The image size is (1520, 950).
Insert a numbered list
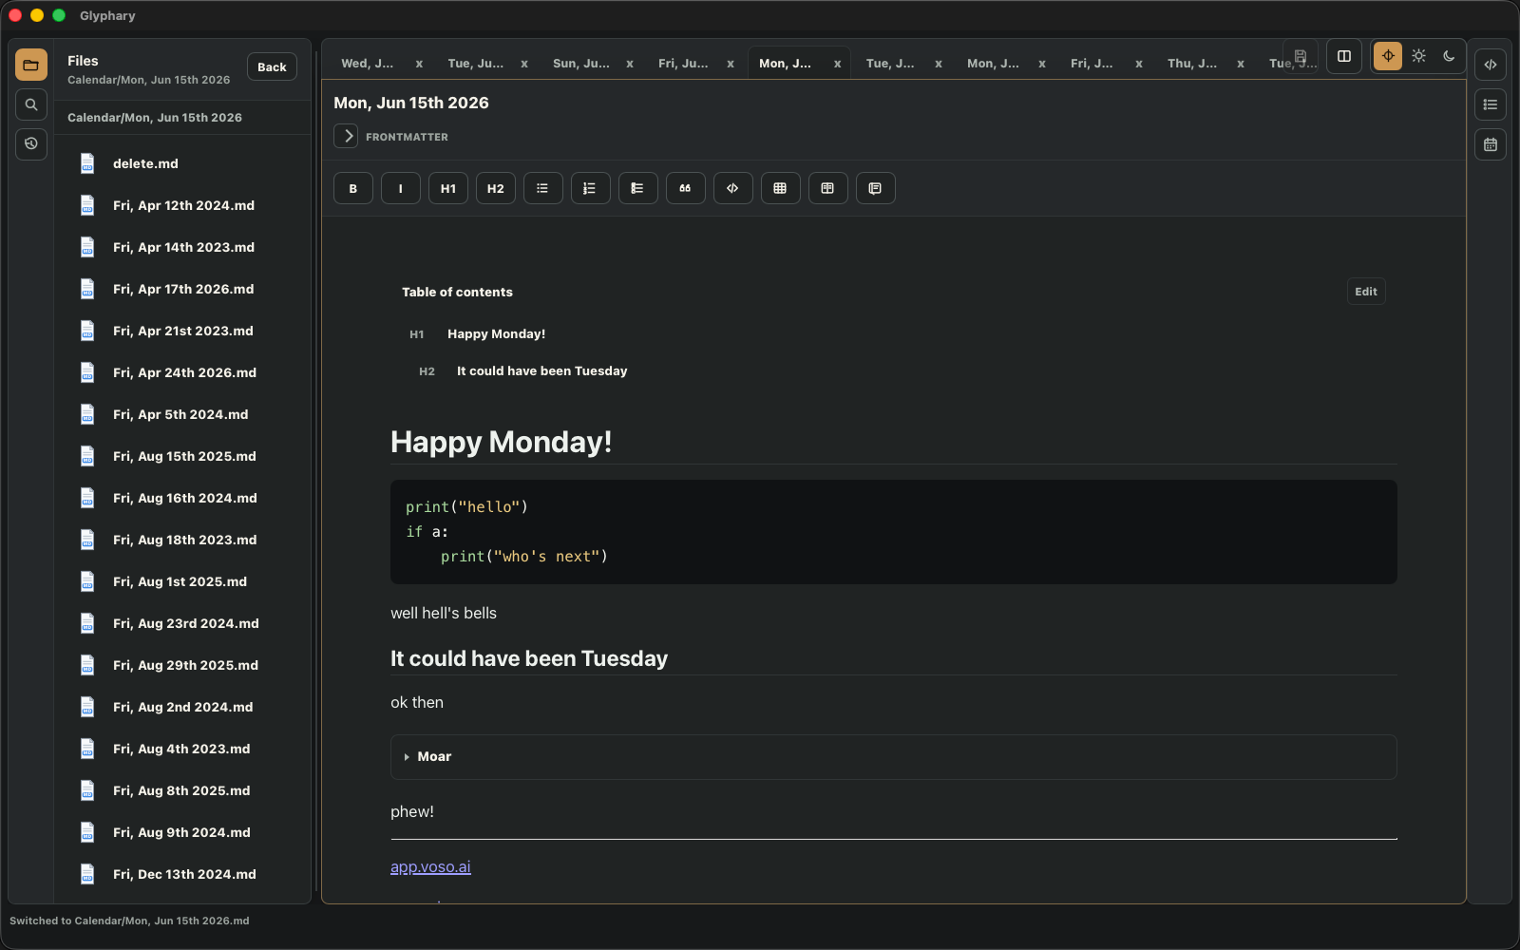click(591, 188)
